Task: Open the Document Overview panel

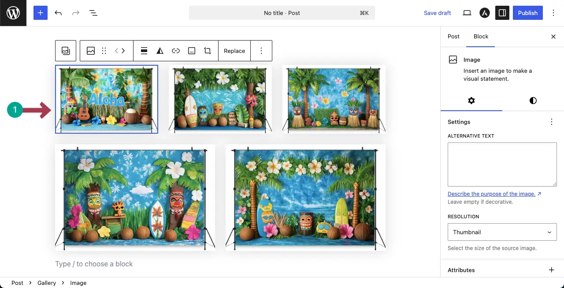Action: click(x=93, y=13)
